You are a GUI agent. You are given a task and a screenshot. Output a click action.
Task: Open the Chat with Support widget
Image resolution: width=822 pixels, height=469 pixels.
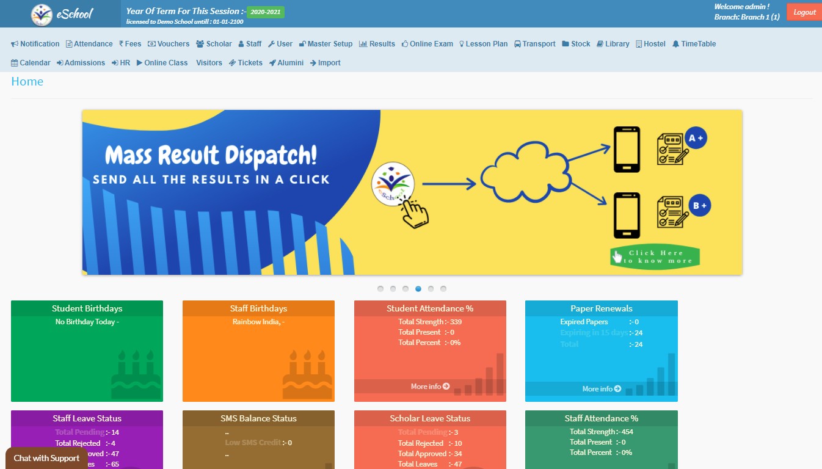coord(46,458)
